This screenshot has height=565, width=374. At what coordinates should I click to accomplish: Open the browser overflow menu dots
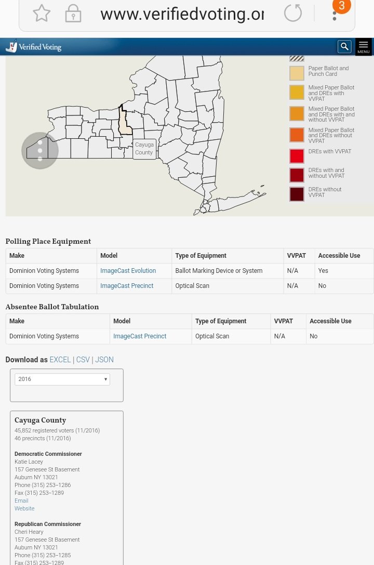point(335,16)
